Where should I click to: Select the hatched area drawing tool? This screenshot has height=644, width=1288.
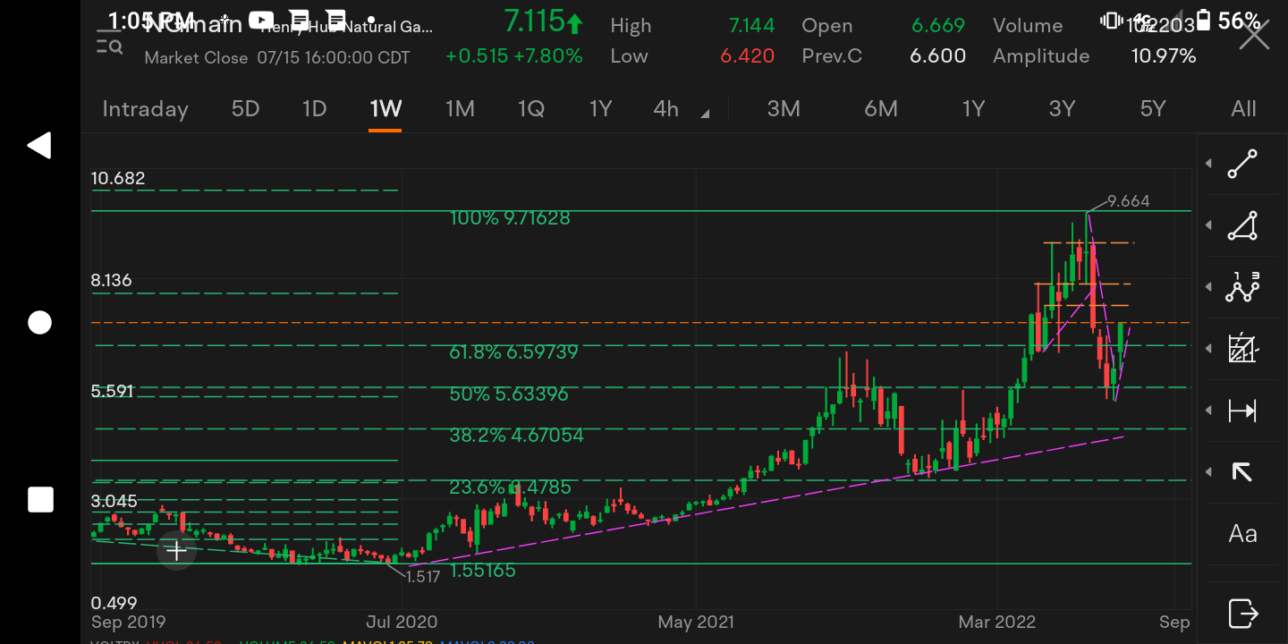(x=1242, y=349)
